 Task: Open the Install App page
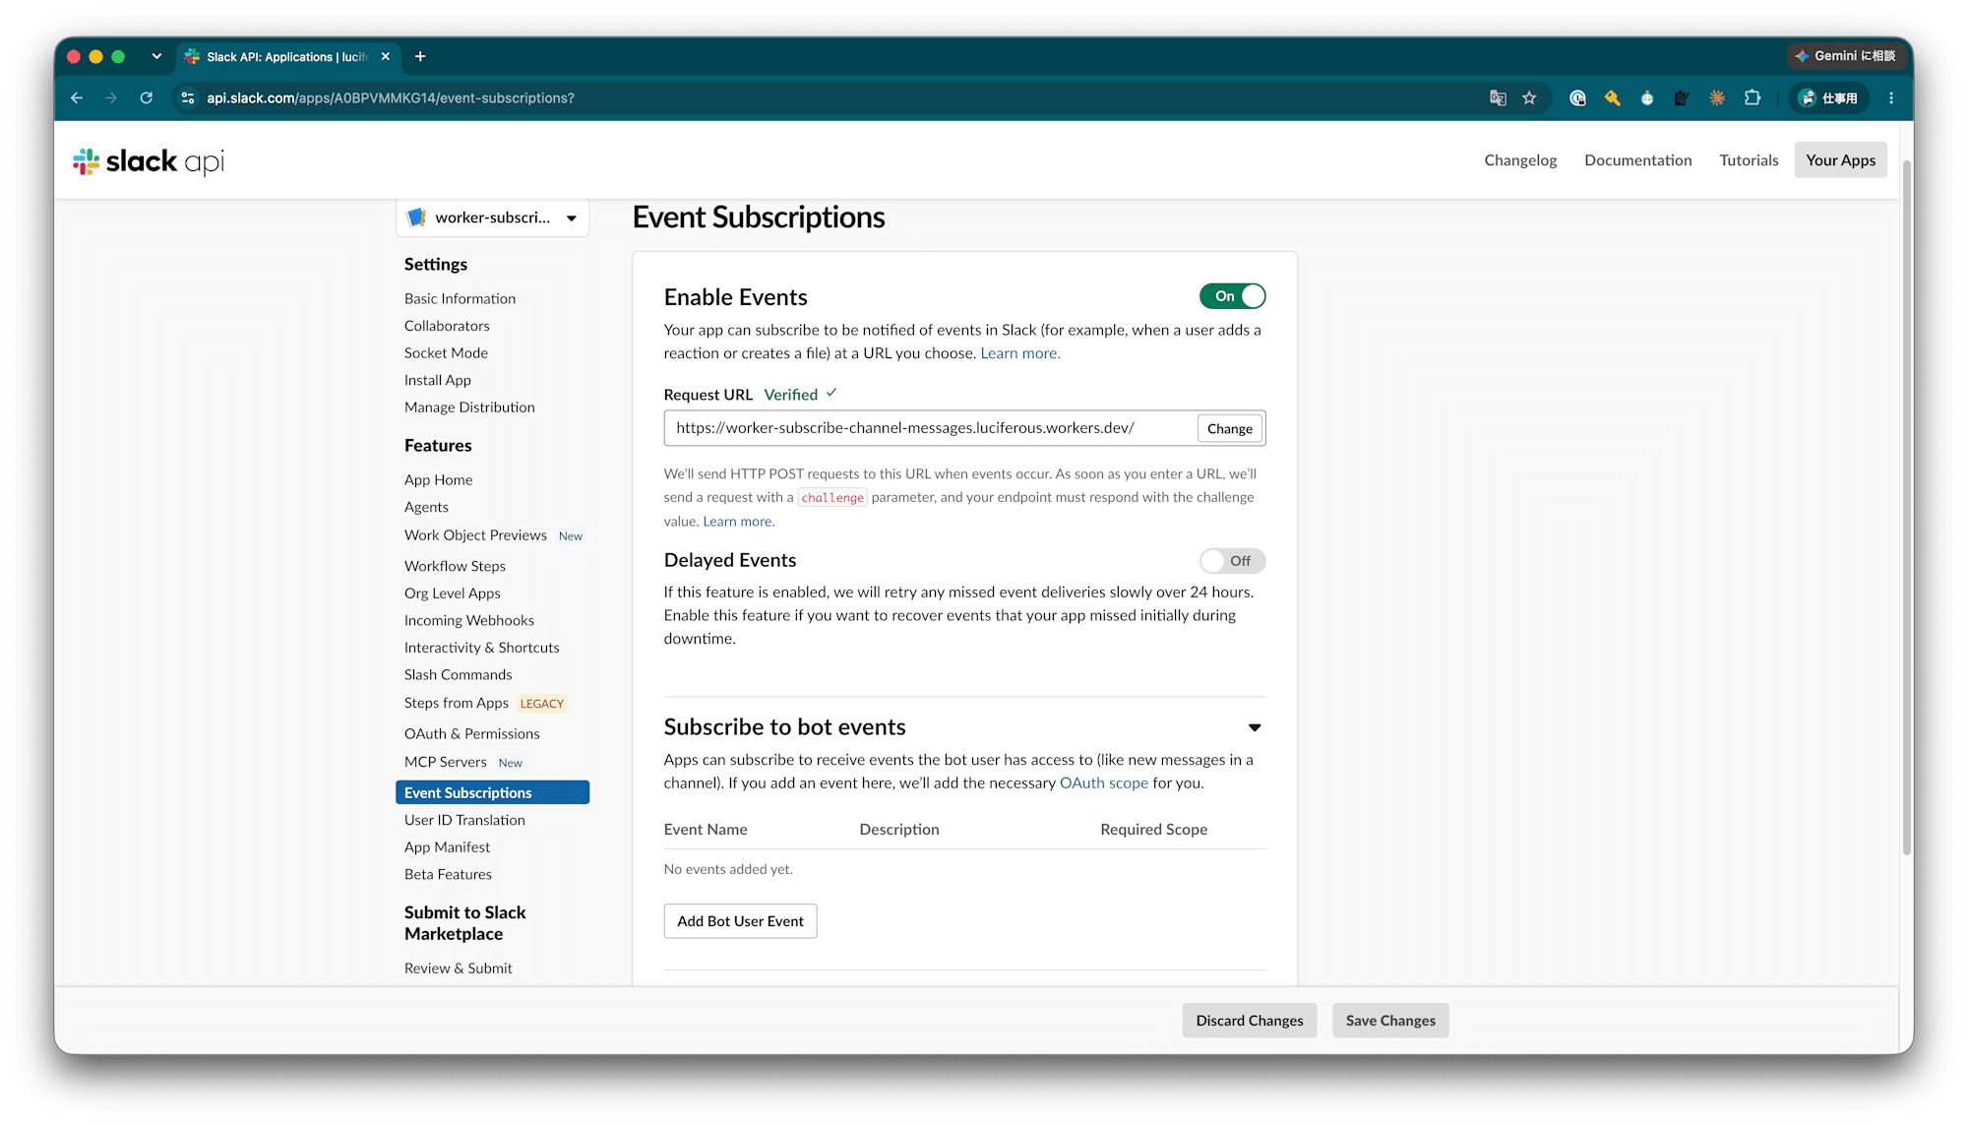(438, 380)
